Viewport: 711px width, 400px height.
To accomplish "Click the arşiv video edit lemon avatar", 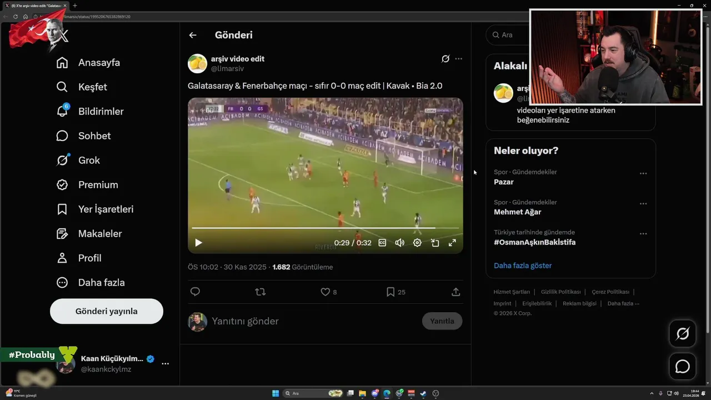I will tap(197, 64).
